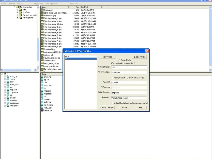Click Refresh in the menu bar
Screen dimensions: 212x159
click(20, 3)
